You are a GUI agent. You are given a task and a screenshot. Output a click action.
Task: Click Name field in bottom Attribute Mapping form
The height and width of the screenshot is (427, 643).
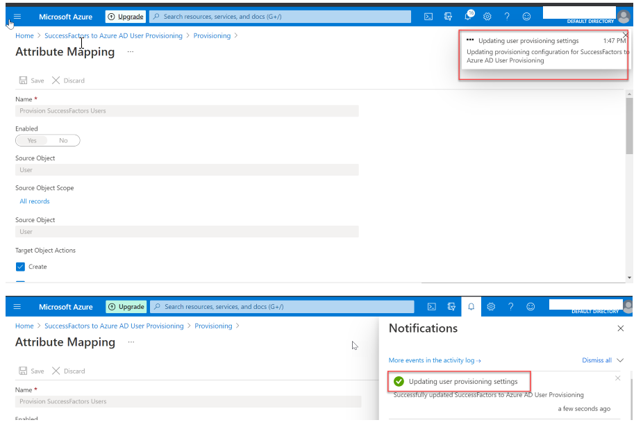(188, 401)
